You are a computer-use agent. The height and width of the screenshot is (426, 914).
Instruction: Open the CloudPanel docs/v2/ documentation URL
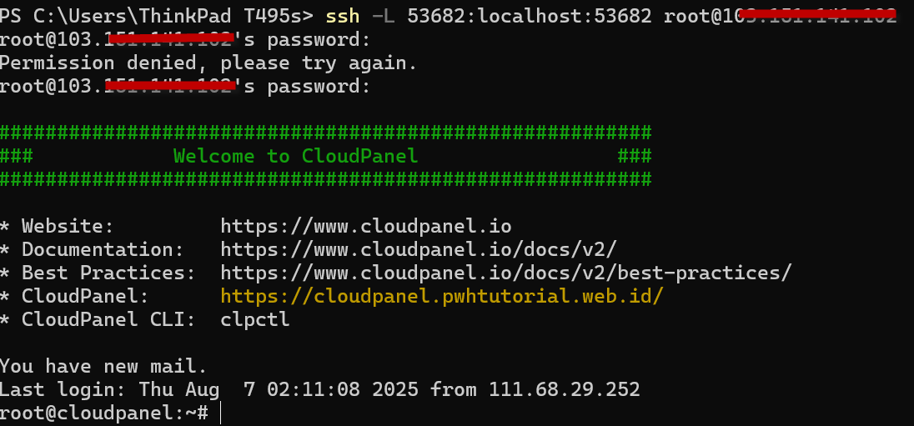[419, 249]
